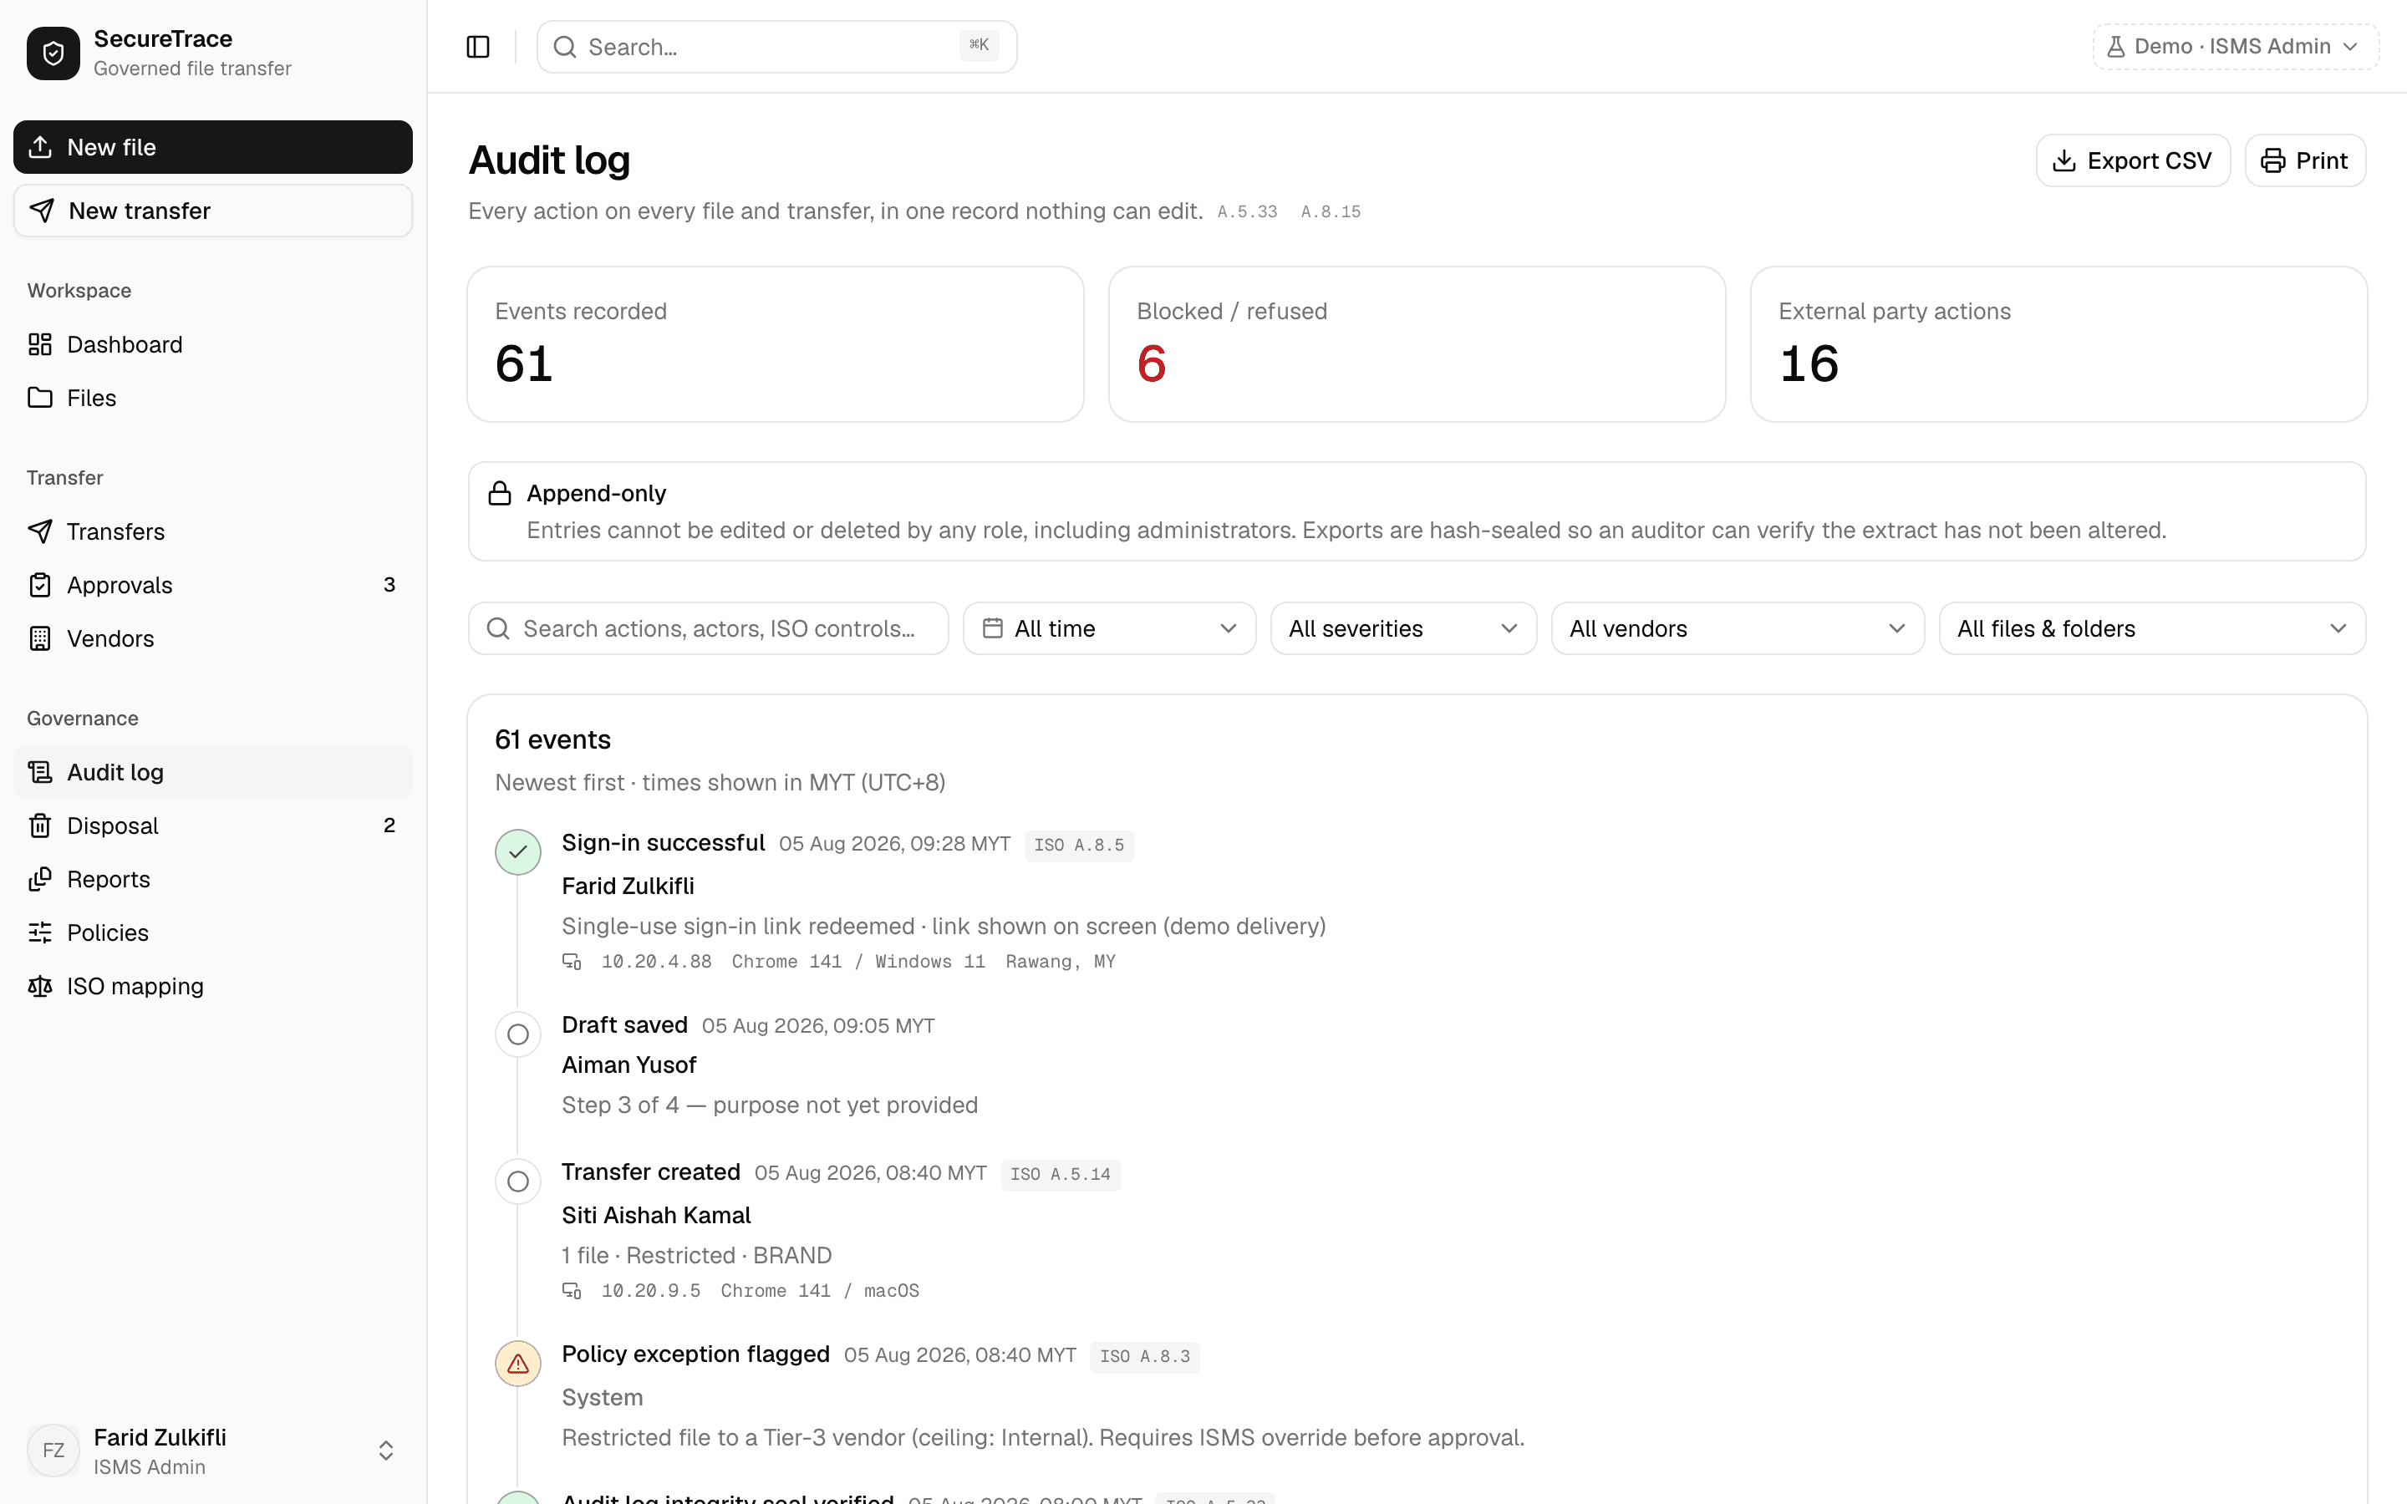Navigate to ISO mapping
The width and height of the screenshot is (2407, 1504).
point(213,986)
